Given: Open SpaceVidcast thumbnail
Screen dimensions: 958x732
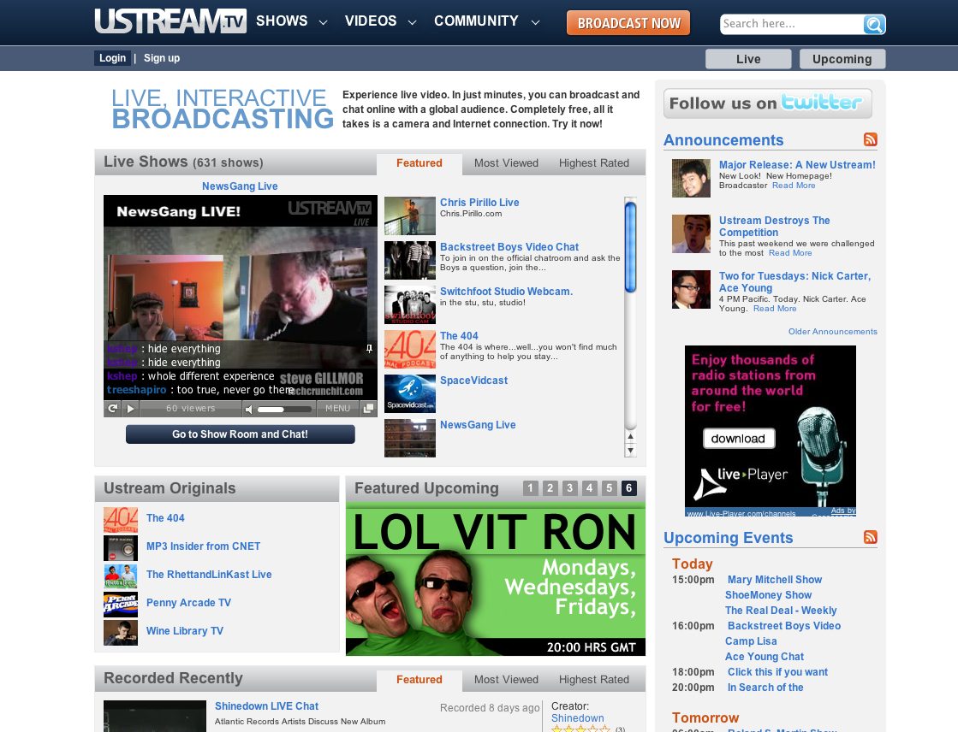Looking at the screenshot, I should pyautogui.click(x=410, y=393).
